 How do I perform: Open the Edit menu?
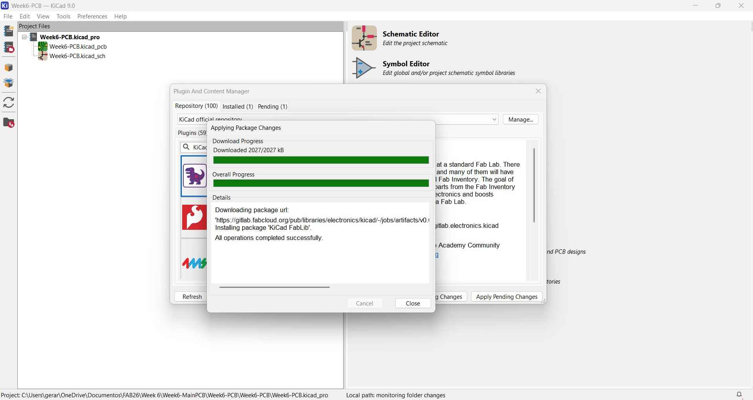click(25, 16)
